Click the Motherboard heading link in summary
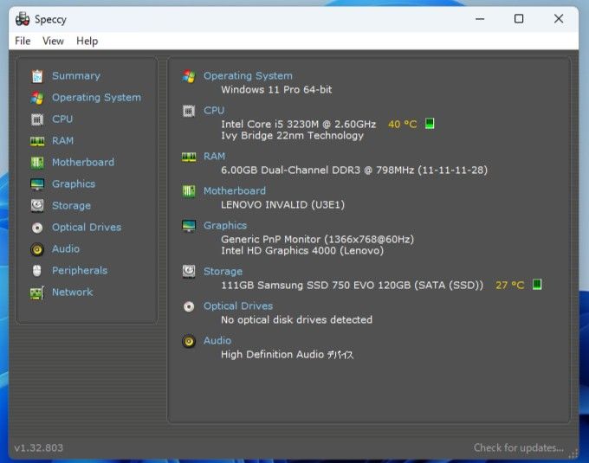 click(235, 190)
